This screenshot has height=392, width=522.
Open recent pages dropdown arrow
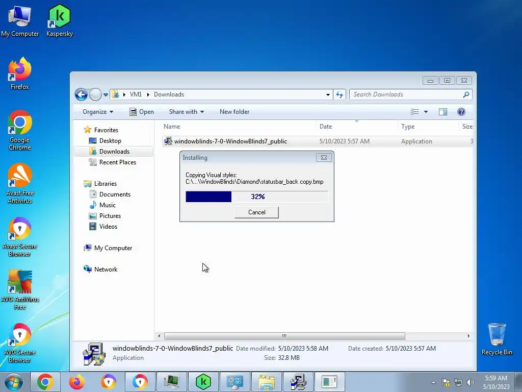(106, 95)
